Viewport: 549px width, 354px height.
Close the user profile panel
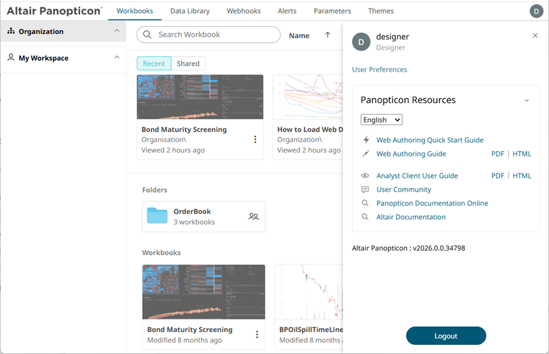pos(535,35)
